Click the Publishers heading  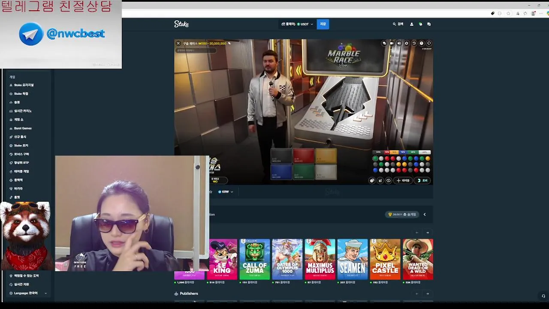click(189, 294)
